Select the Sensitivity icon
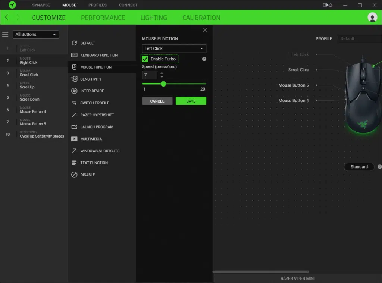382x283 pixels. tap(74, 79)
